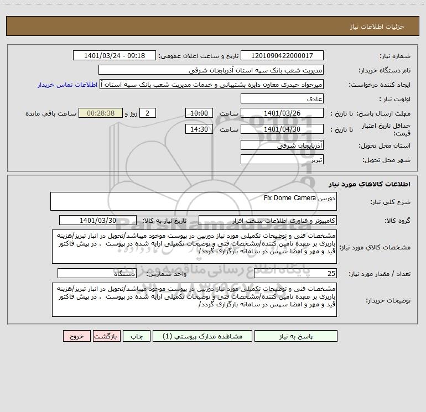Image resolution: width=426 pixels, height=412 pixels.
Task: Click the بازگشت back button
Action: (x=106, y=336)
